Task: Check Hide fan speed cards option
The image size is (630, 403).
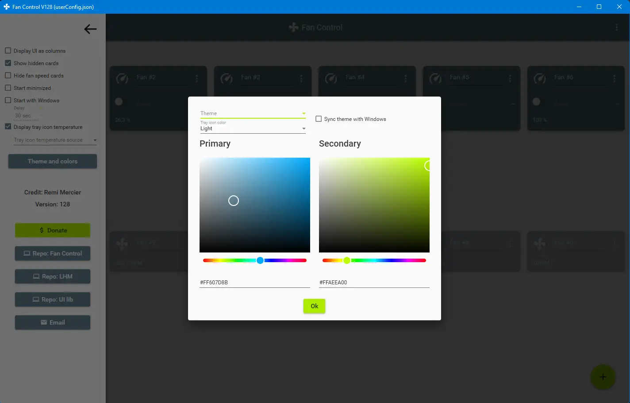Action: coord(8,75)
